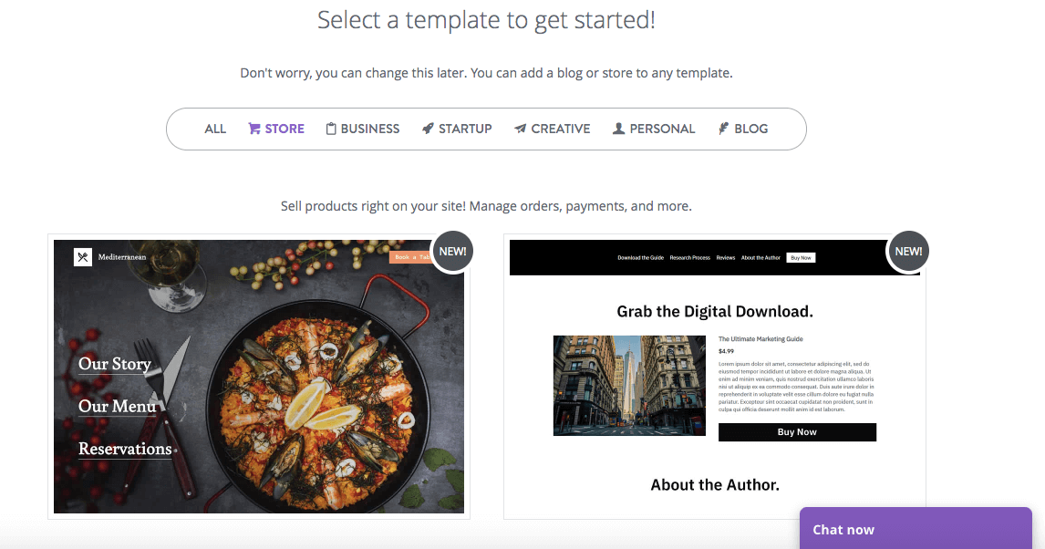Click the Blog pen icon
This screenshot has height=549, width=1045.
722,128
